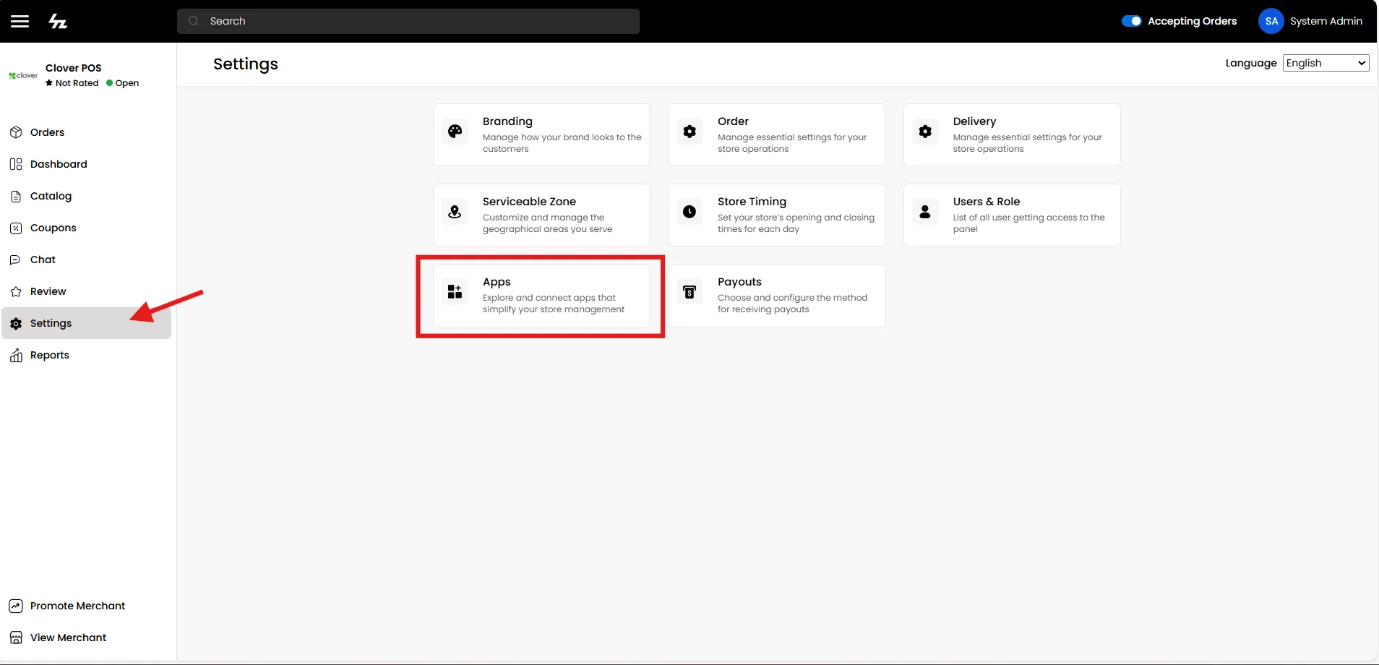Click the Reports chart icon

(16, 355)
